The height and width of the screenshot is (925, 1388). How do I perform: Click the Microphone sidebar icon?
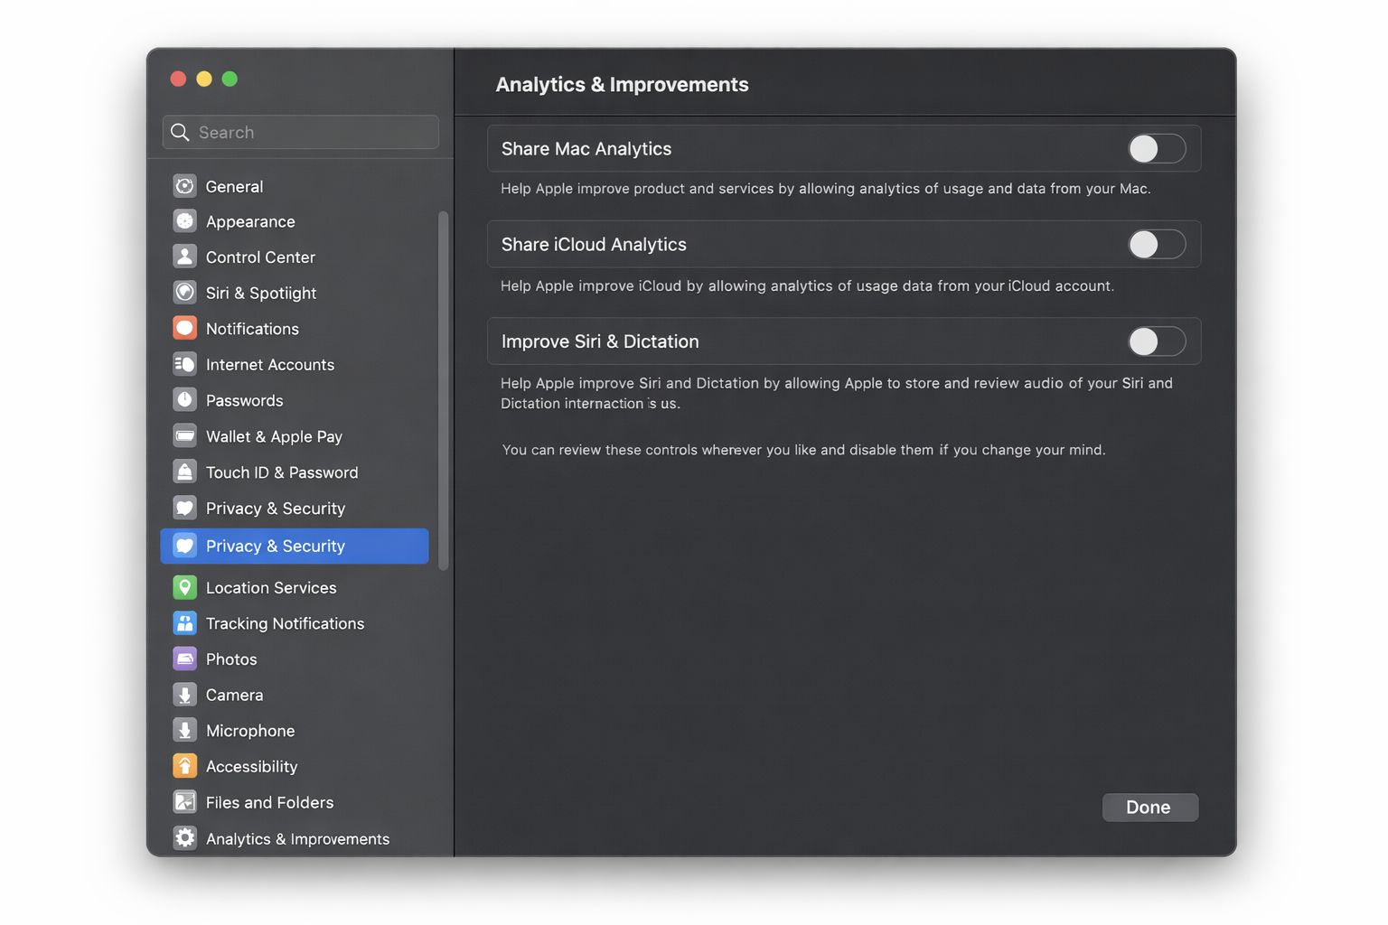click(184, 731)
